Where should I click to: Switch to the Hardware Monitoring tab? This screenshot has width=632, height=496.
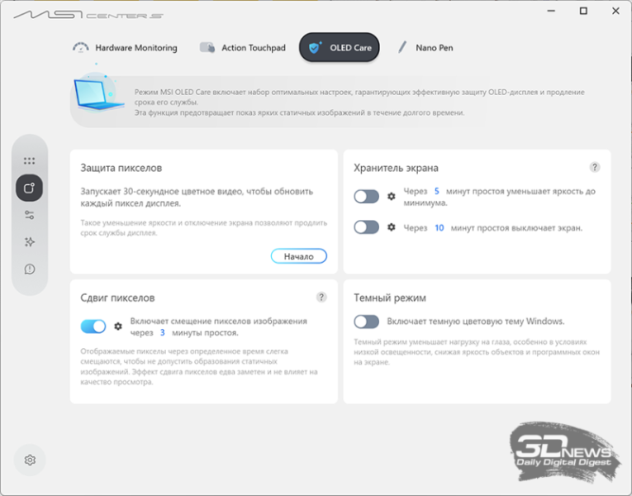(125, 48)
